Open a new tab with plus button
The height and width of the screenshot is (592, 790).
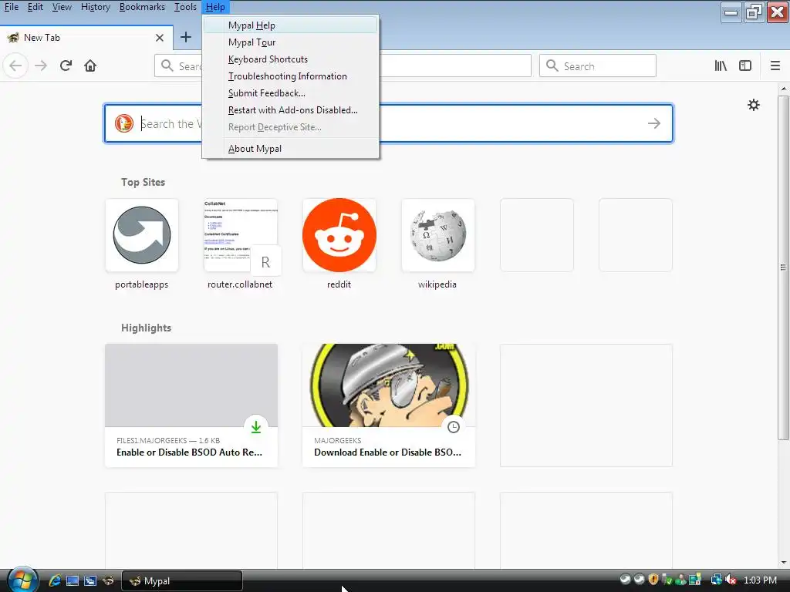pyautogui.click(x=186, y=37)
